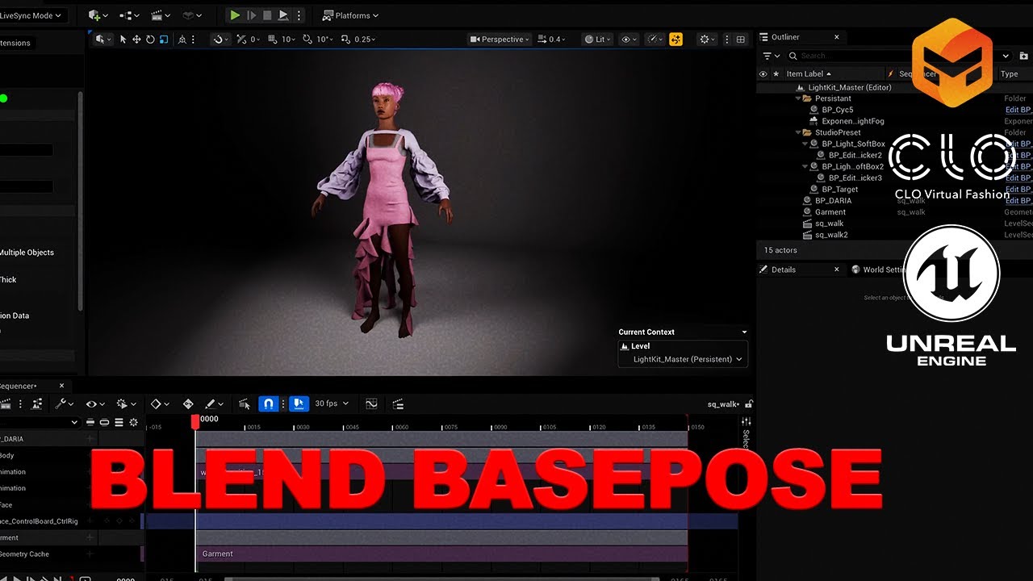Screen dimensions: 1033x581
Task: Change the 30 fps frame rate dropdown
Action: click(x=332, y=403)
